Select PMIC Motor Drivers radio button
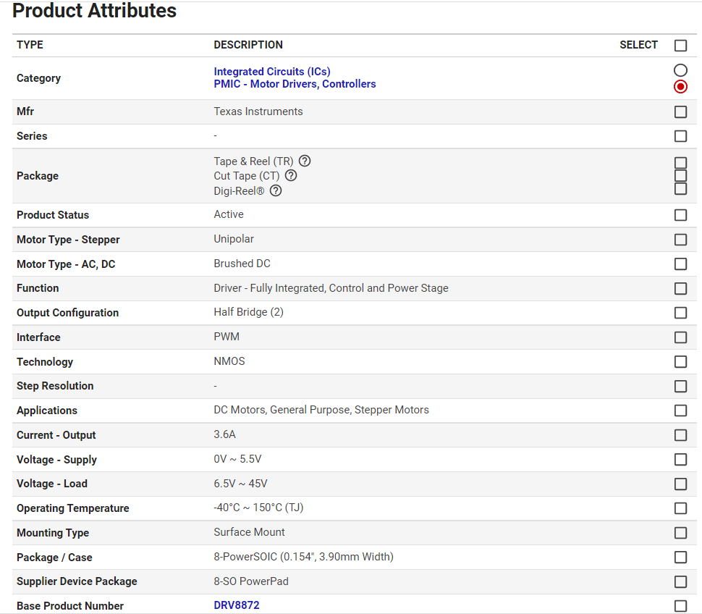The height and width of the screenshot is (614, 702). click(680, 87)
